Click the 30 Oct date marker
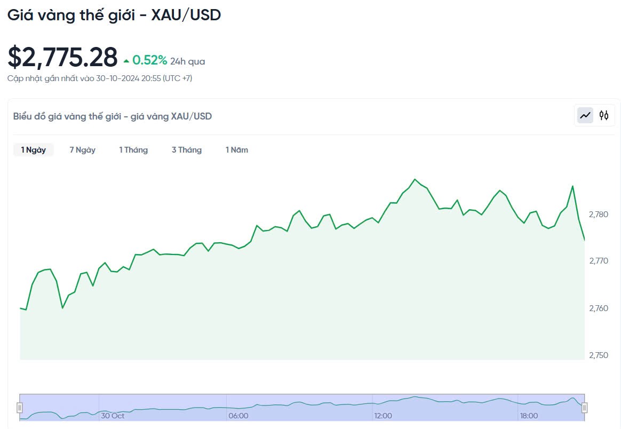 (x=113, y=416)
